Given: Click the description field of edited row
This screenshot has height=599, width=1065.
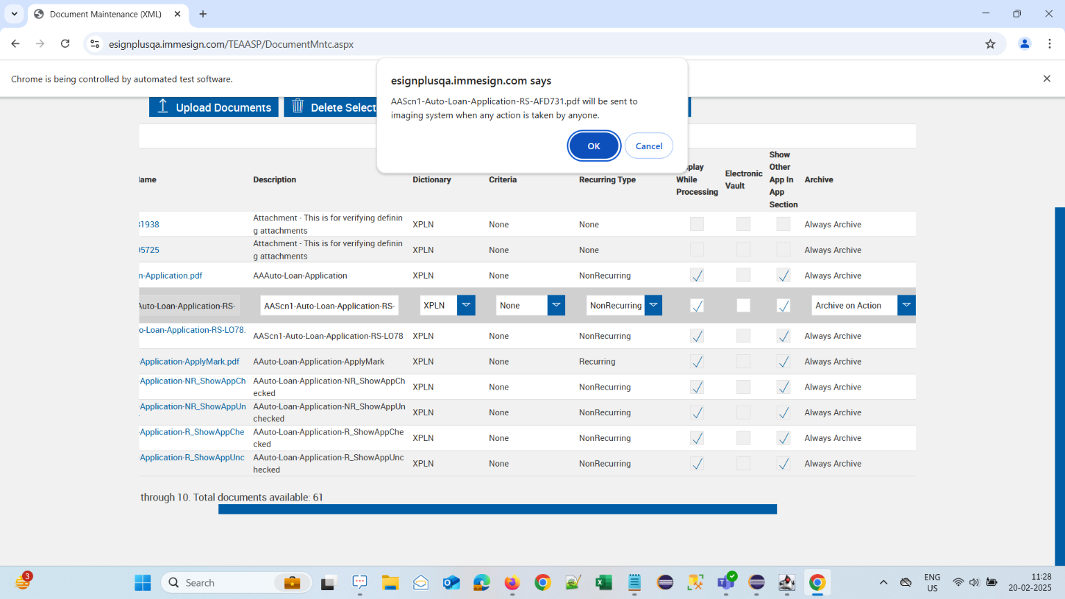Looking at the screenshot, I should pyautogui.click(x=329, y=306).
